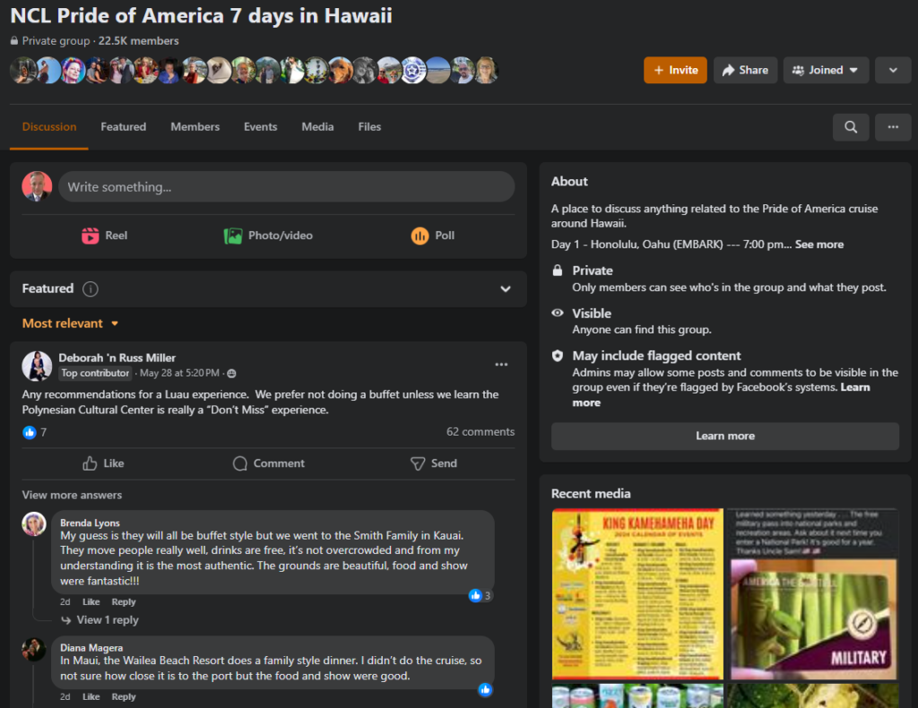Open the Military pass media thumbnail
The height and width of the screenshot is (708, 918).
(813, 594)
